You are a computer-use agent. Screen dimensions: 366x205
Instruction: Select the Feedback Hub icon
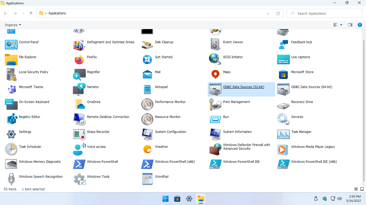(x=283, y=45)
